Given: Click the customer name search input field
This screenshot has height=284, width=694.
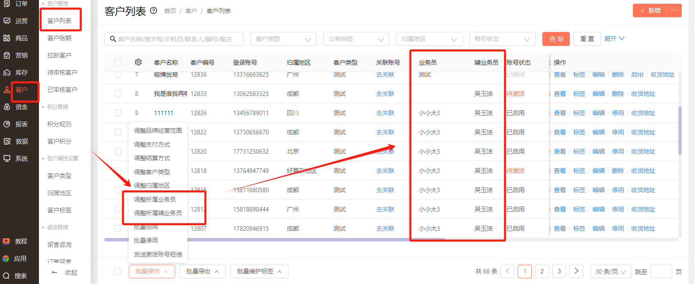Looking at the screenshot, I should pos(174,39).
